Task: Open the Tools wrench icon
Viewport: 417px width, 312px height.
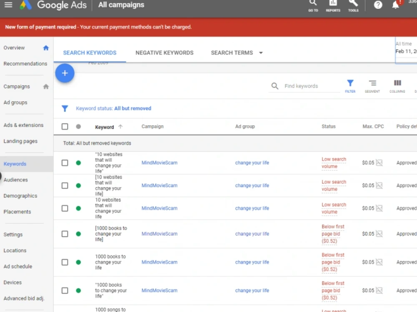Action: coord(353,5)
